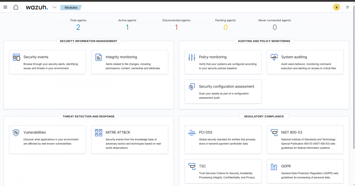This screenshot has width=355, height=186.
Task: Click the Vulnerabilities shield icon
Action: pos(15,132)
